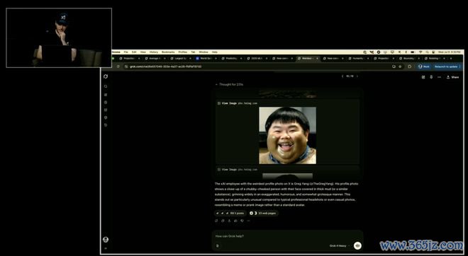Switch to the 'Humanity' browser tab
The width and height of the screenshot is (468, 256).
click(x=359, y=59)
